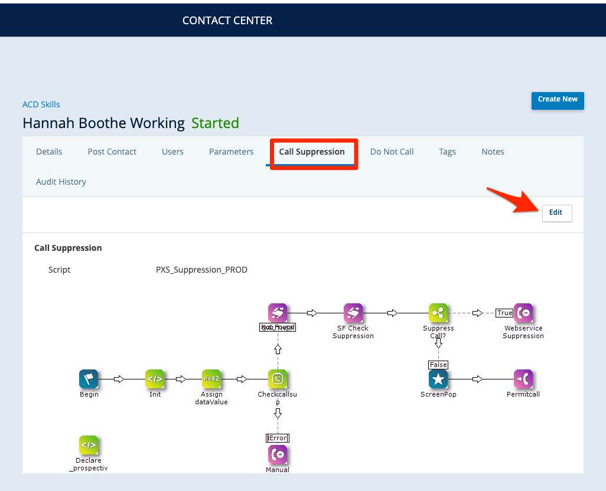Image resolution: width=606 pixels, height=491 pixels.
Task: Click the Assign dataValue node icon
Action: coord(211,379)
